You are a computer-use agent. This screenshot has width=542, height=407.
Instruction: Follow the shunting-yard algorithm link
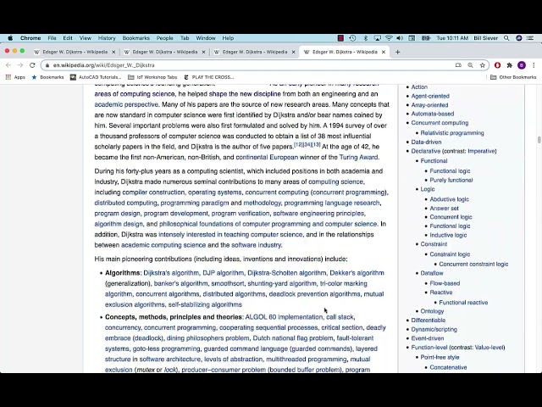point(282,283)
